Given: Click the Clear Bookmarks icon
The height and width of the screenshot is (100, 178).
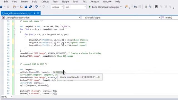Looking at the screenshot, I should point(170,7).
